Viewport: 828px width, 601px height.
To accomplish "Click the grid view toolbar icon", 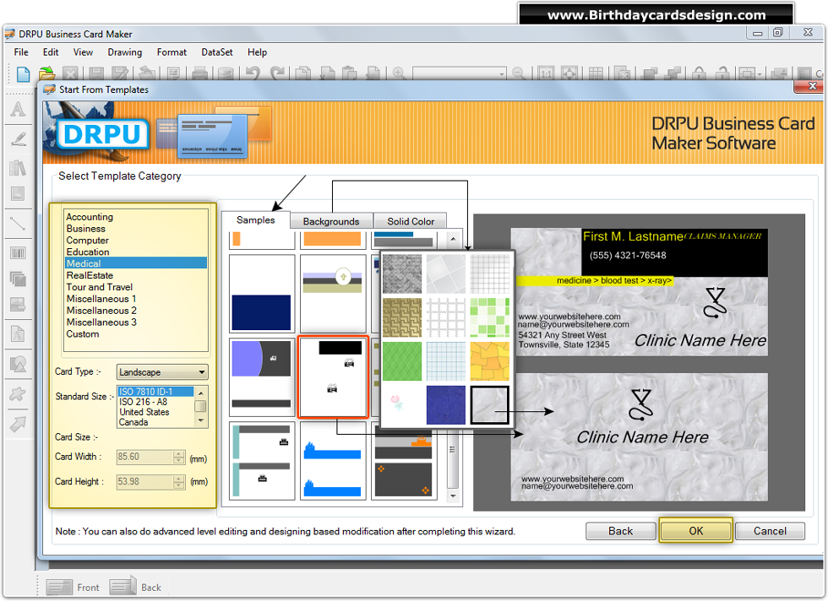I will pos(596,73).
